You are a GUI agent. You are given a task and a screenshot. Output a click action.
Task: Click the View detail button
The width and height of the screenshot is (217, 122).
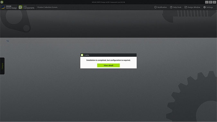click(108, 65)
